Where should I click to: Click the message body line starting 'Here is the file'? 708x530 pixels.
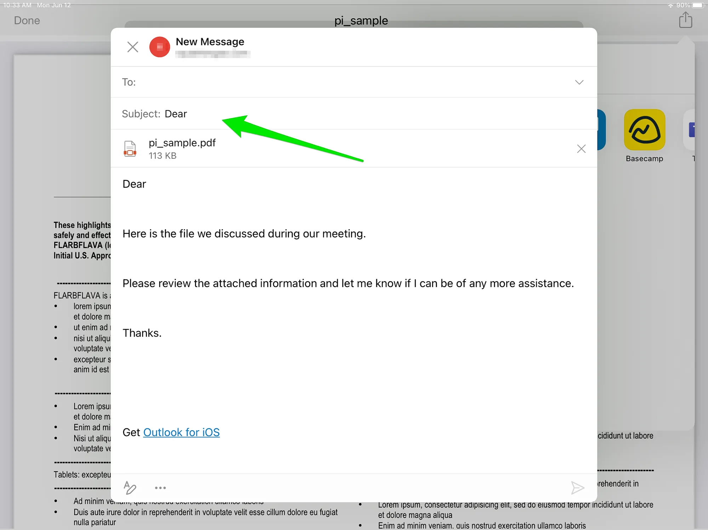pyautogui.click(x=244, y=234)
